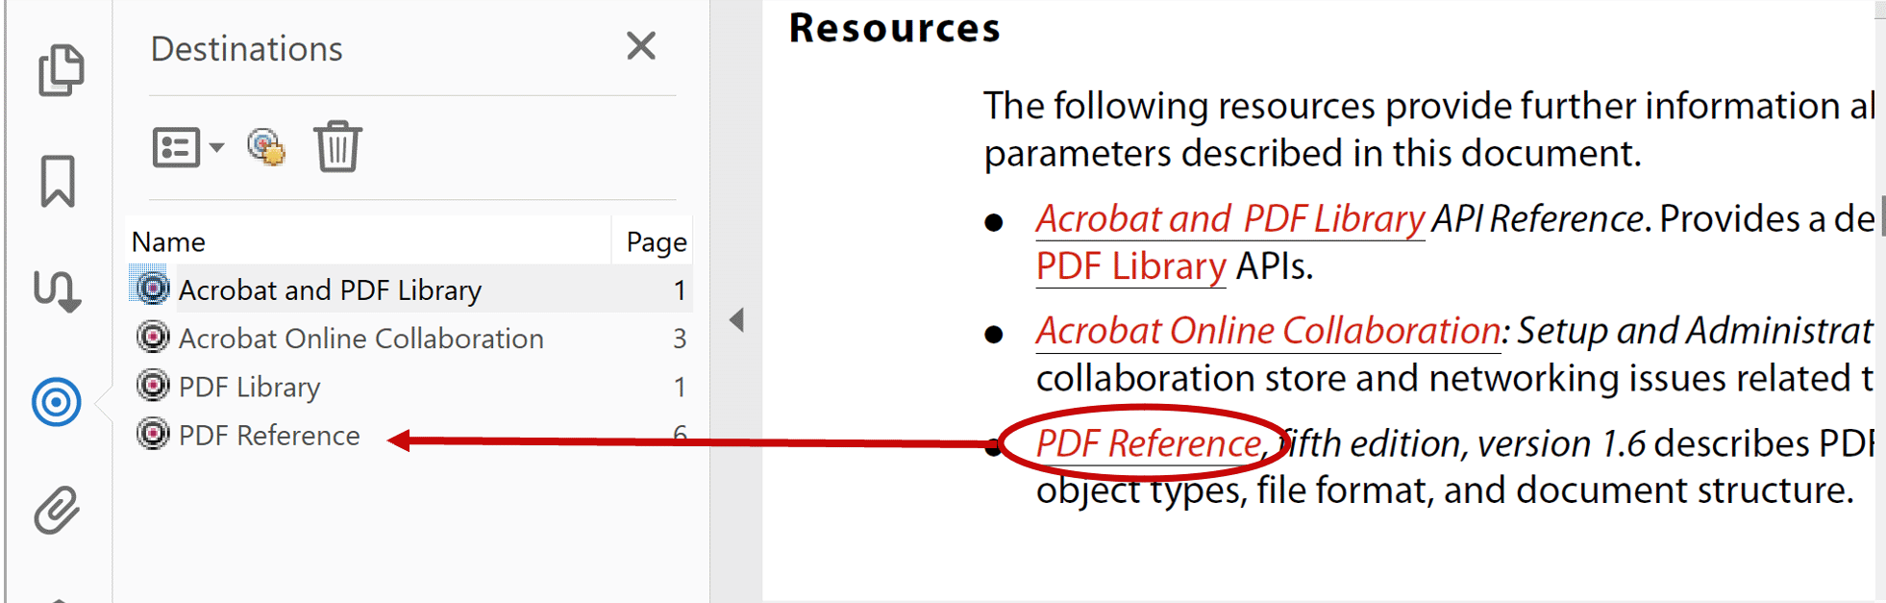Sort destinations by the Name column header
Viewport: 1886px width, 603px height.
coord(168,241)
